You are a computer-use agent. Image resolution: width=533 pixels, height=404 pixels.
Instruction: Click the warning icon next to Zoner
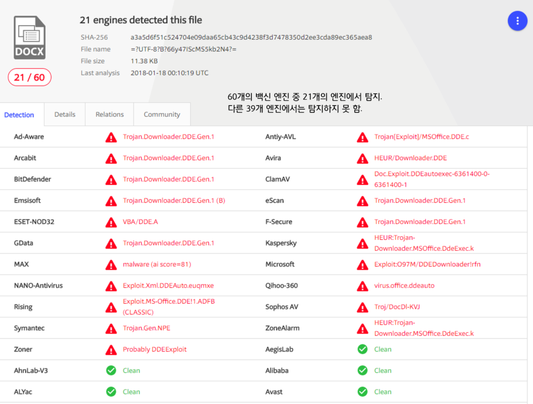click(111, 349)
